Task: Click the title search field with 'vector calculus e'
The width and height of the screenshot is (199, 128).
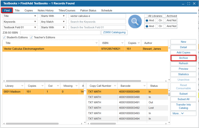Action: (x=97, y=16)
